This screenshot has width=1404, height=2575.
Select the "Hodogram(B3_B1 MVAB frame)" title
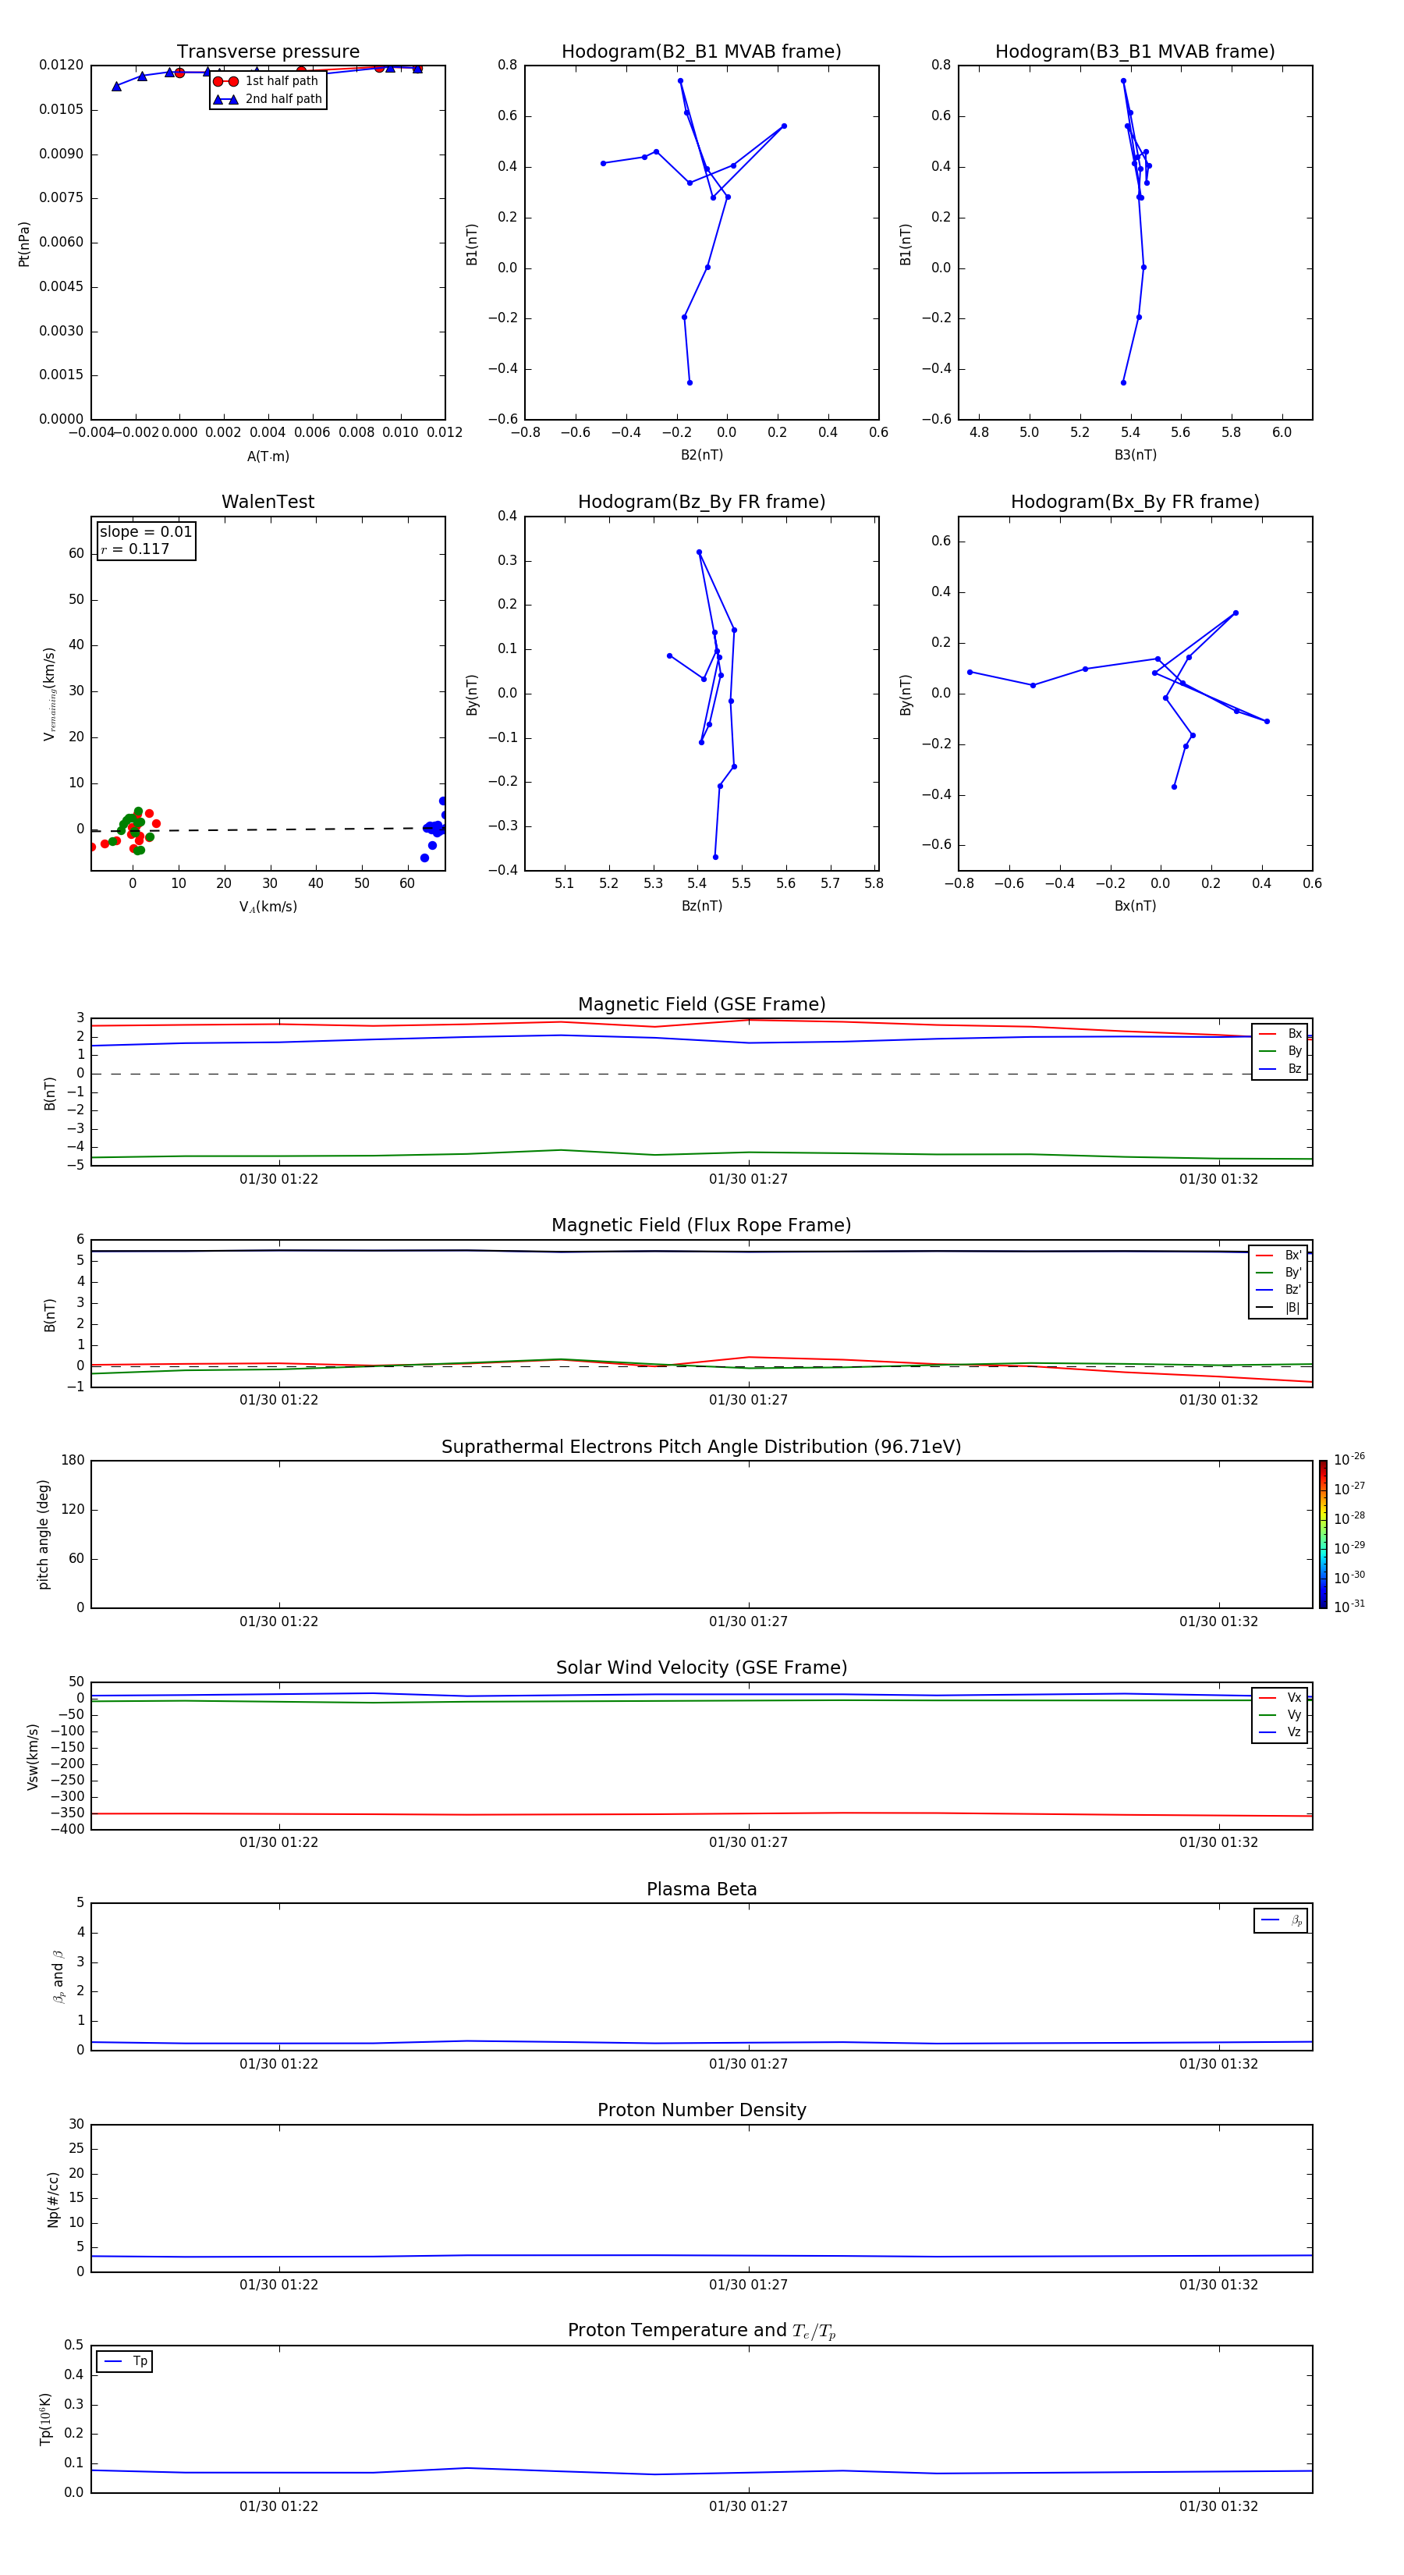tap(1135, 52)
